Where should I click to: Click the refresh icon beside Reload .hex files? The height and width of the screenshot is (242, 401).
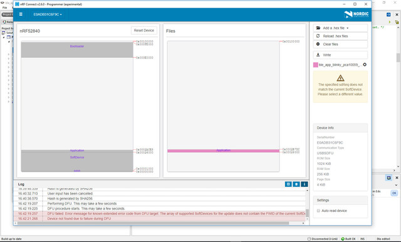(x=318, y=36)
